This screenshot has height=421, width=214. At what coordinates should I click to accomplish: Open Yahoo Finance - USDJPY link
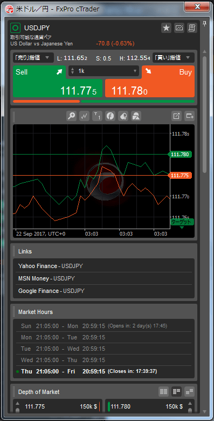click(x=50, y=266)
